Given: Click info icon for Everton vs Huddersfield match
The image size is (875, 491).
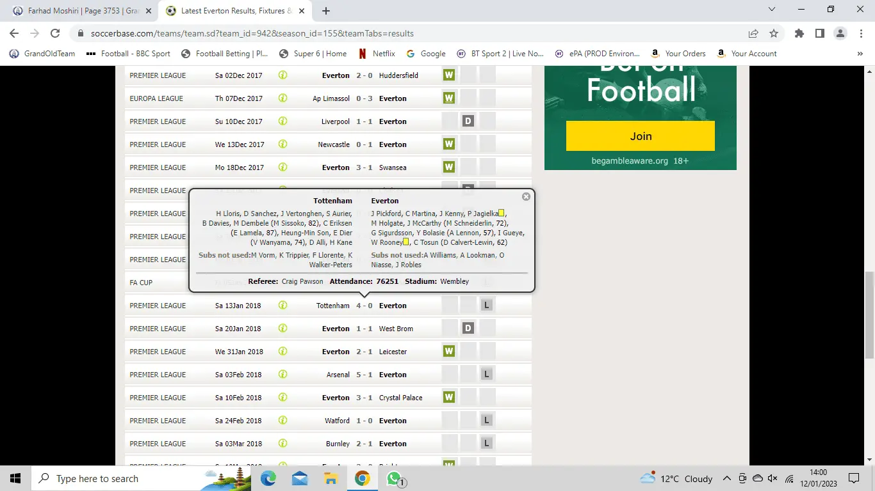Looking at the screenshot, I should (282, 75).
